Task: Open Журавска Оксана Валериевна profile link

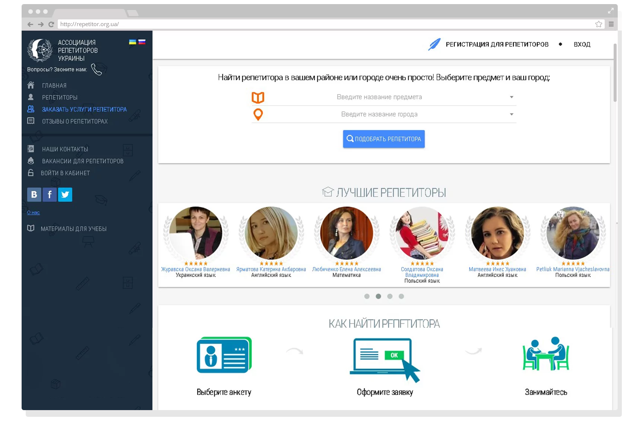Action: 196,269
